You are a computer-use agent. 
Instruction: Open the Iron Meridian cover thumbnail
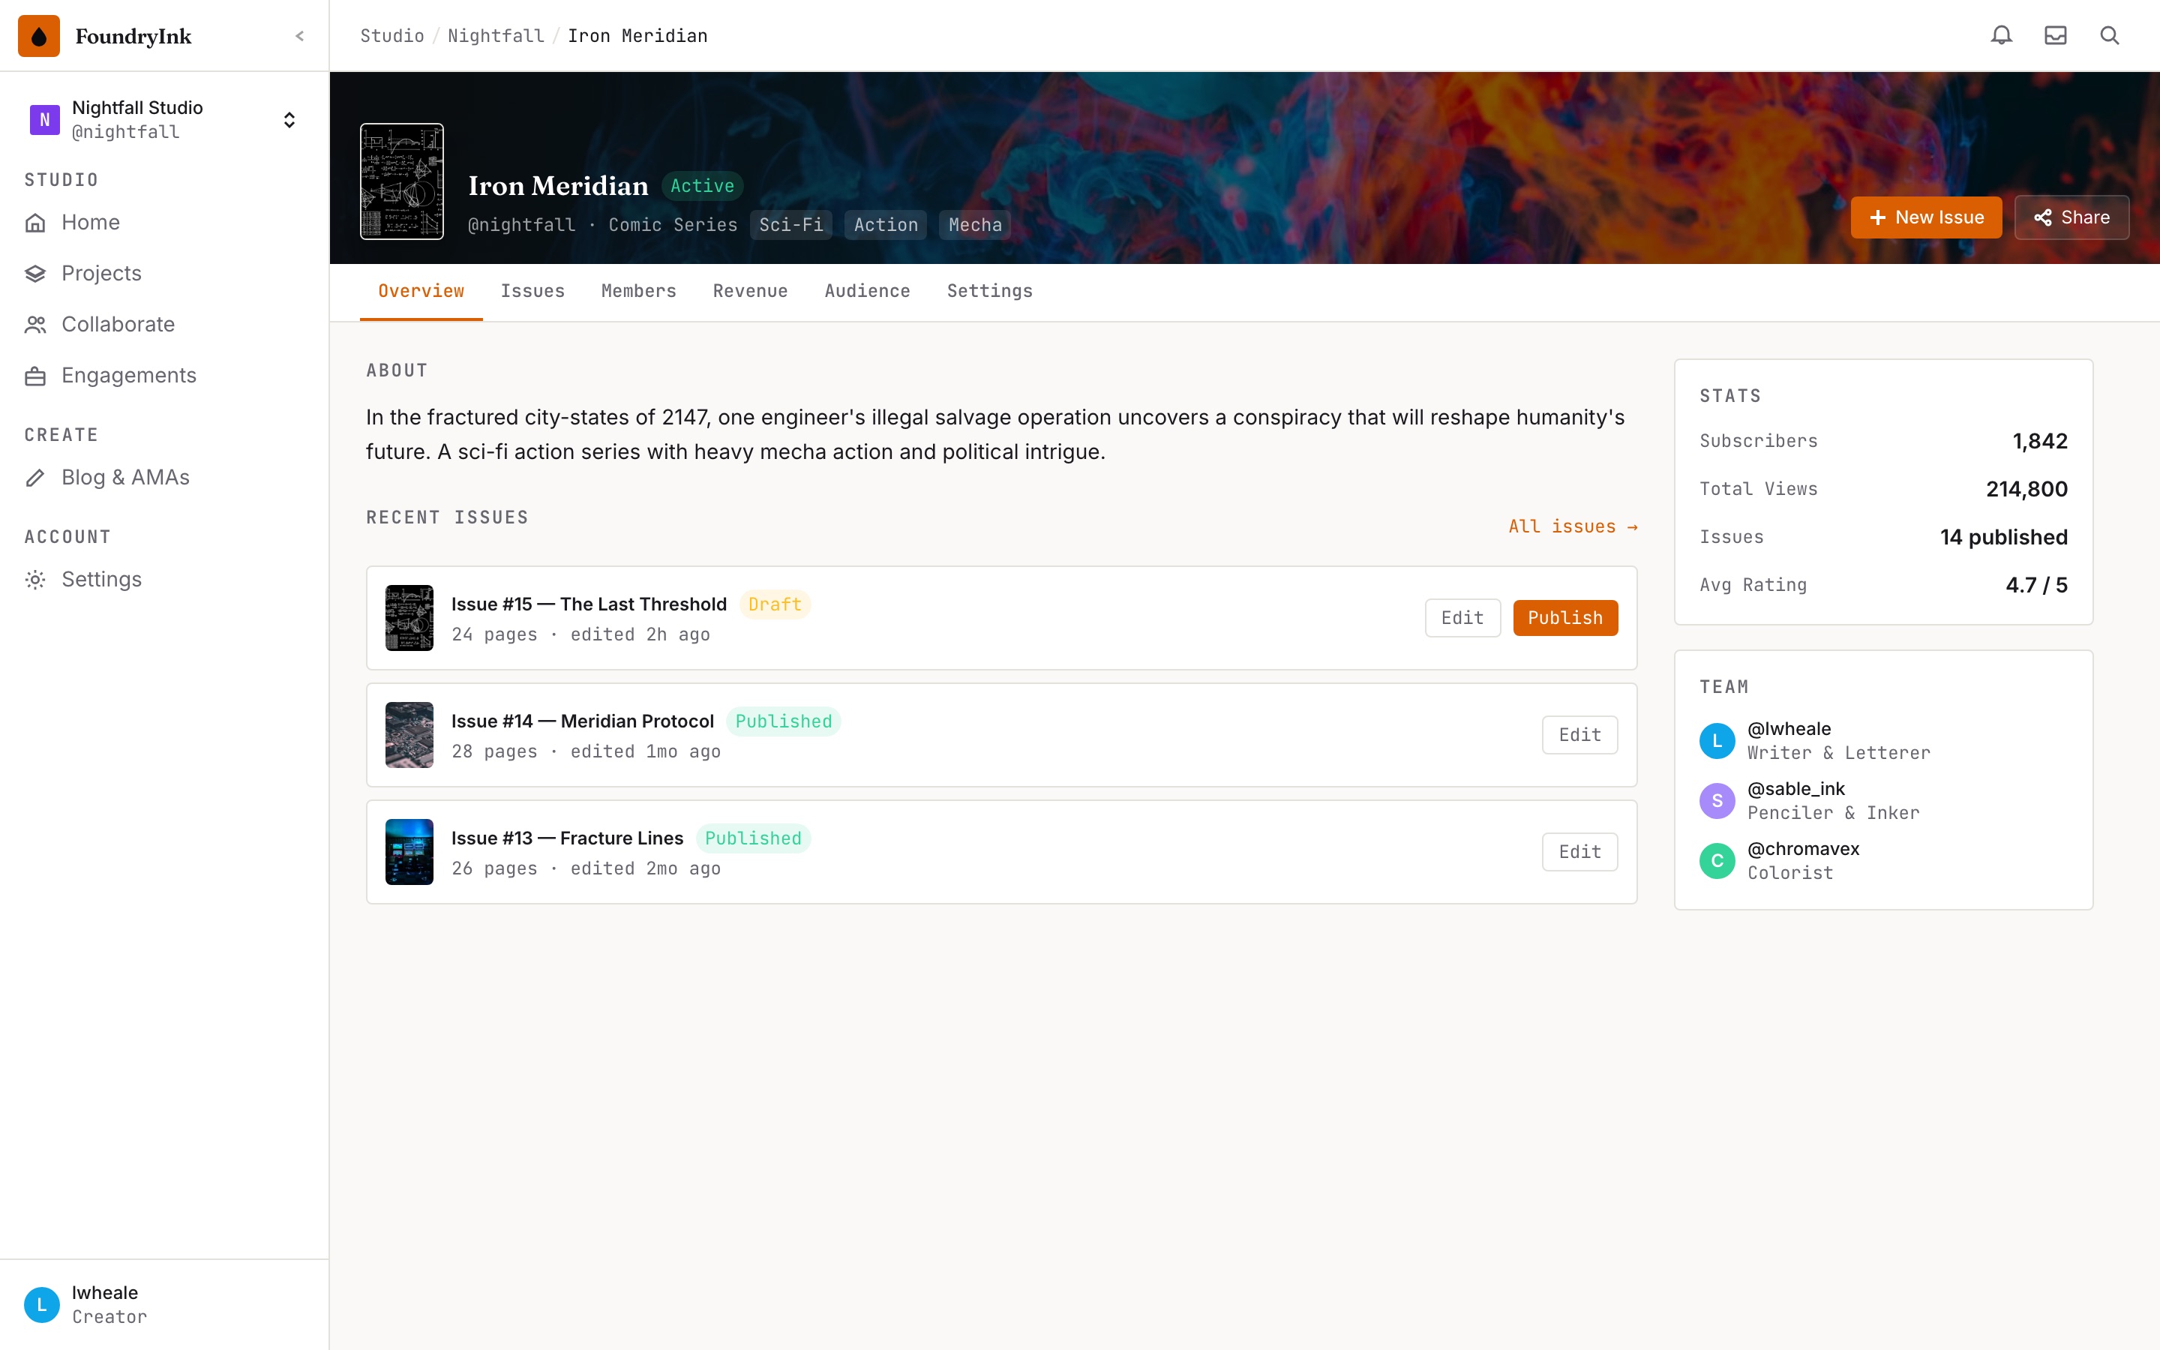pos(402,181)
